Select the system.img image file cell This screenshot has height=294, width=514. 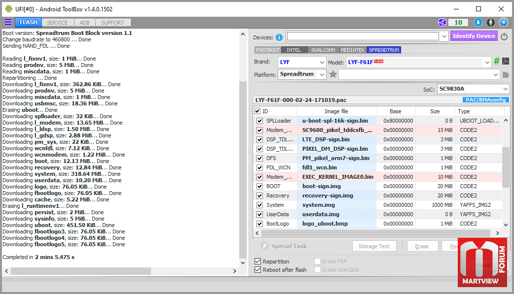(x=336, y=205)
